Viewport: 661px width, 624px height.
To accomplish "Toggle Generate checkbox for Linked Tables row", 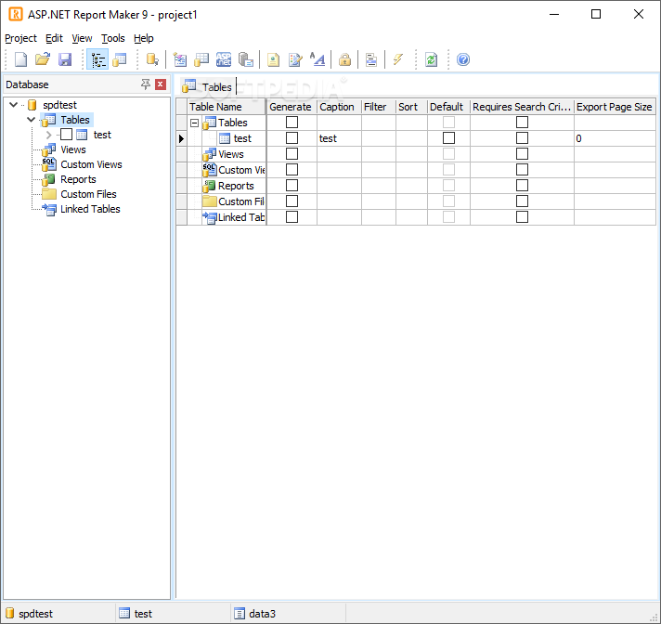I will coord(292,216).
